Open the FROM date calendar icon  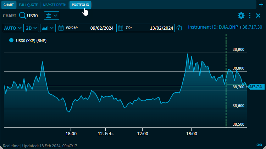pos(61,28)
